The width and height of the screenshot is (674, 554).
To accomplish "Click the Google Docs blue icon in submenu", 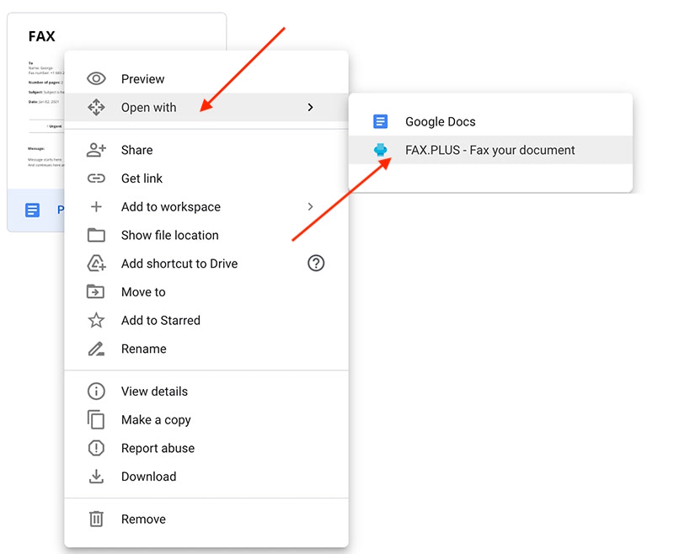I will (x=381, y=122).
